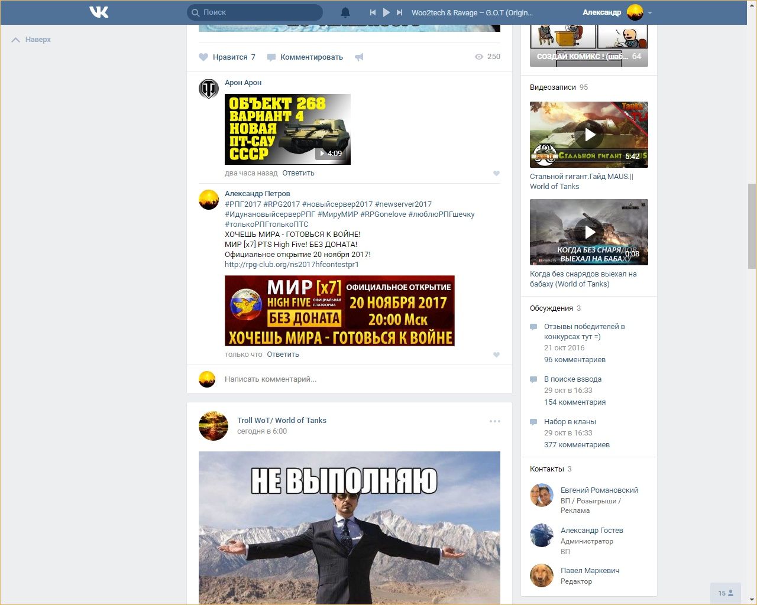Open Отзывы победителей в конкурсах discussion
The image size is (757, 605).
(x=584, y=331)
